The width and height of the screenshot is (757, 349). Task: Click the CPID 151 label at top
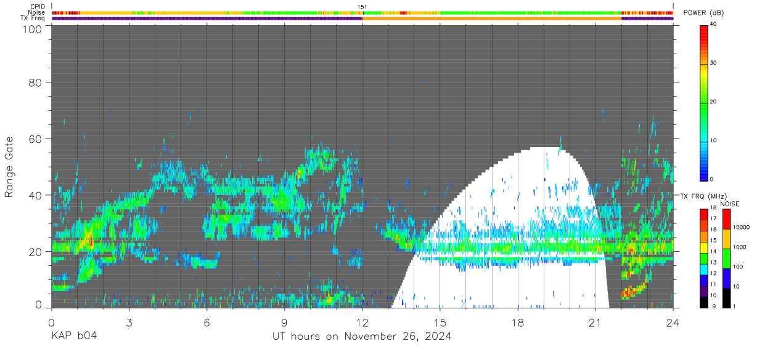(362, 7)
